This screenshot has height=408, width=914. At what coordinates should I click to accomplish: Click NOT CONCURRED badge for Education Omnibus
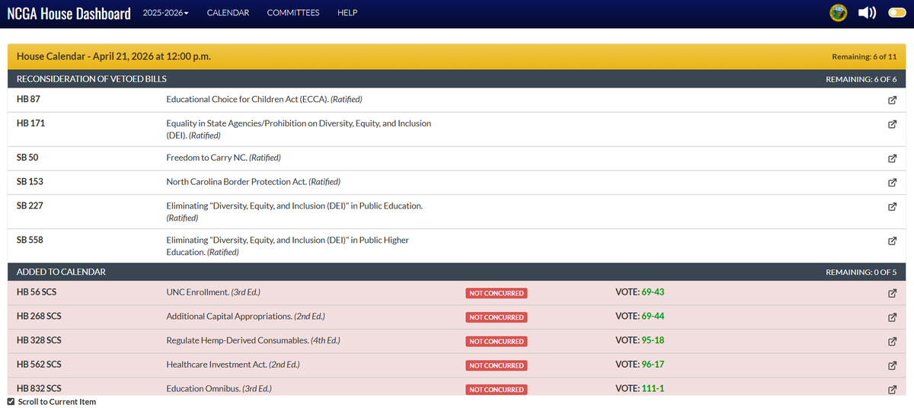coord(497,390)
